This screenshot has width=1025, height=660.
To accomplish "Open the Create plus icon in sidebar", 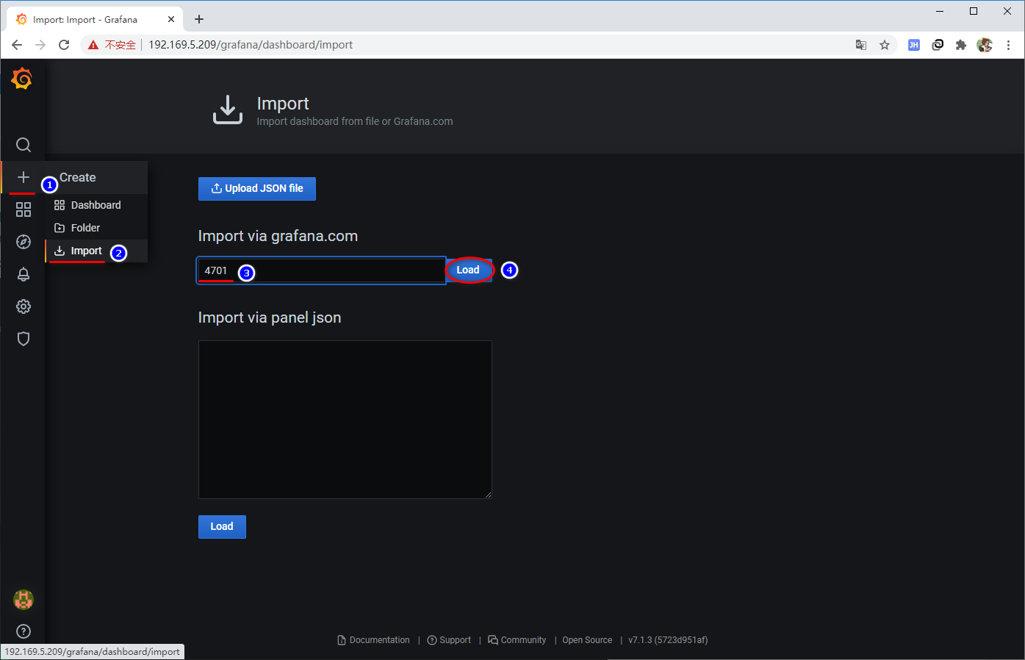I will click(x=24, y=177).
